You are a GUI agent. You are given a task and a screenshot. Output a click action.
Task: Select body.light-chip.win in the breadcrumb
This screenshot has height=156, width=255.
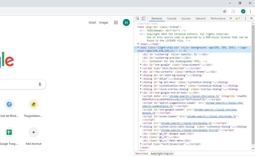[162, 153]
